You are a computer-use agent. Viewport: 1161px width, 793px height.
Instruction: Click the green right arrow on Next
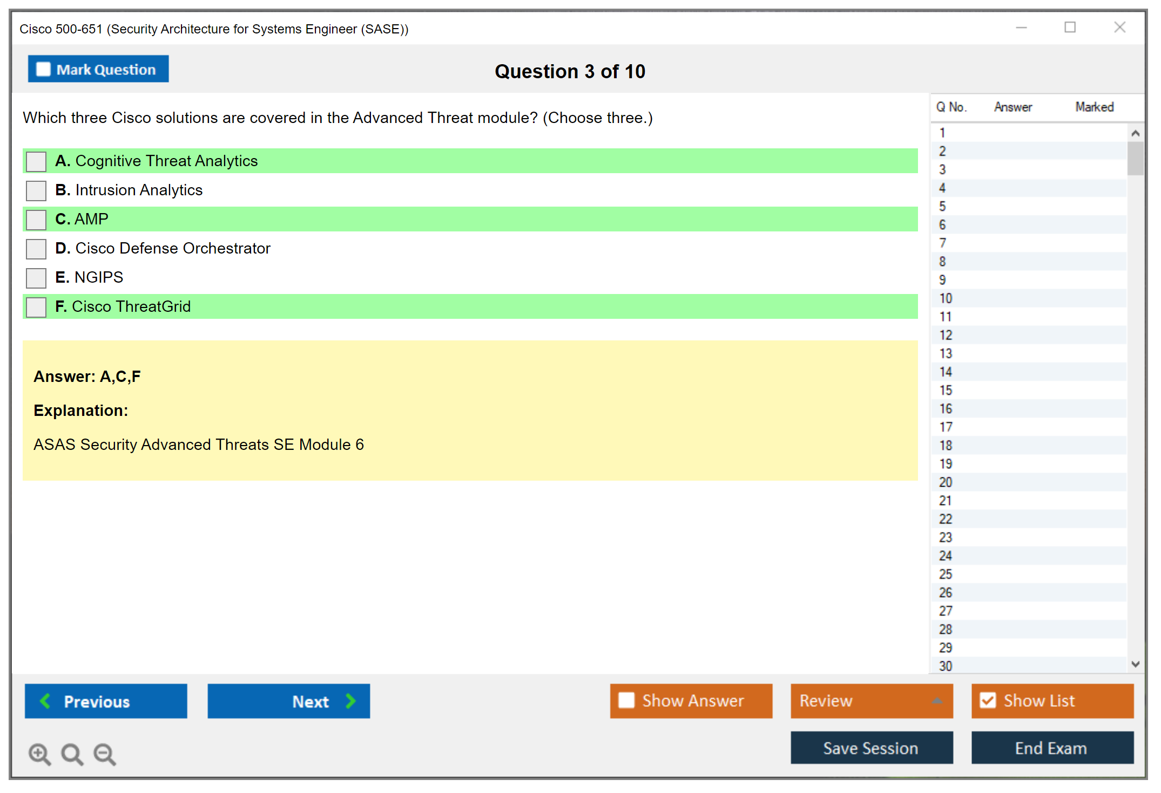[350, 701]
